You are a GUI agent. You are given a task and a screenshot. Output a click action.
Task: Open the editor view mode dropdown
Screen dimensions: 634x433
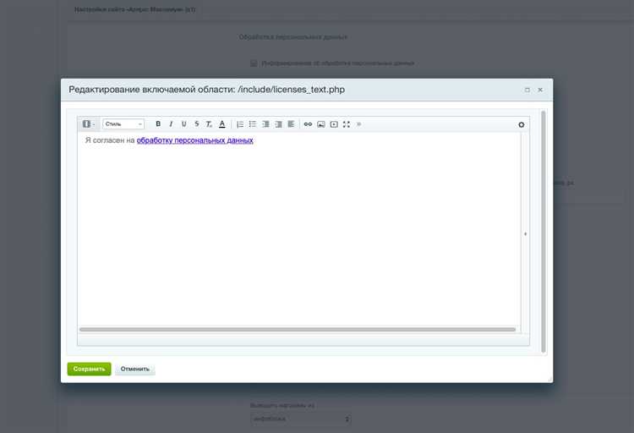(88, 124)
